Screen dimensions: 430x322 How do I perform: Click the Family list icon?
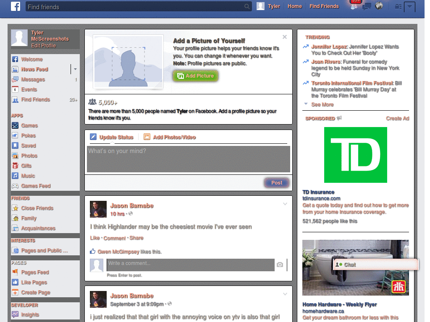[15, 218]
